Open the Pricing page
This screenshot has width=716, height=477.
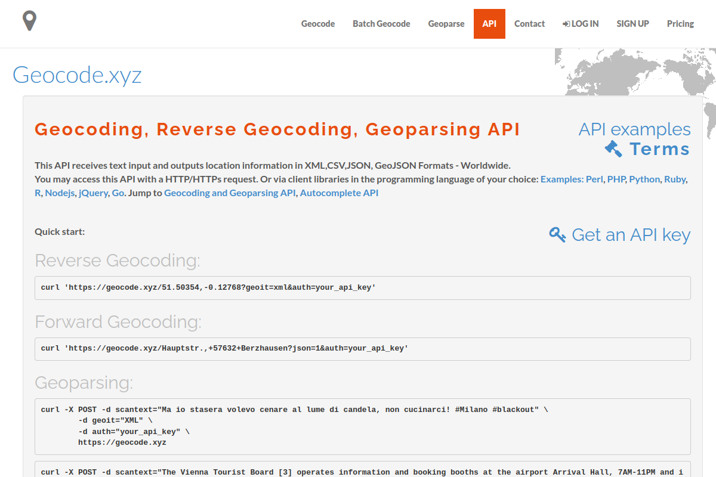coord(680,24)
